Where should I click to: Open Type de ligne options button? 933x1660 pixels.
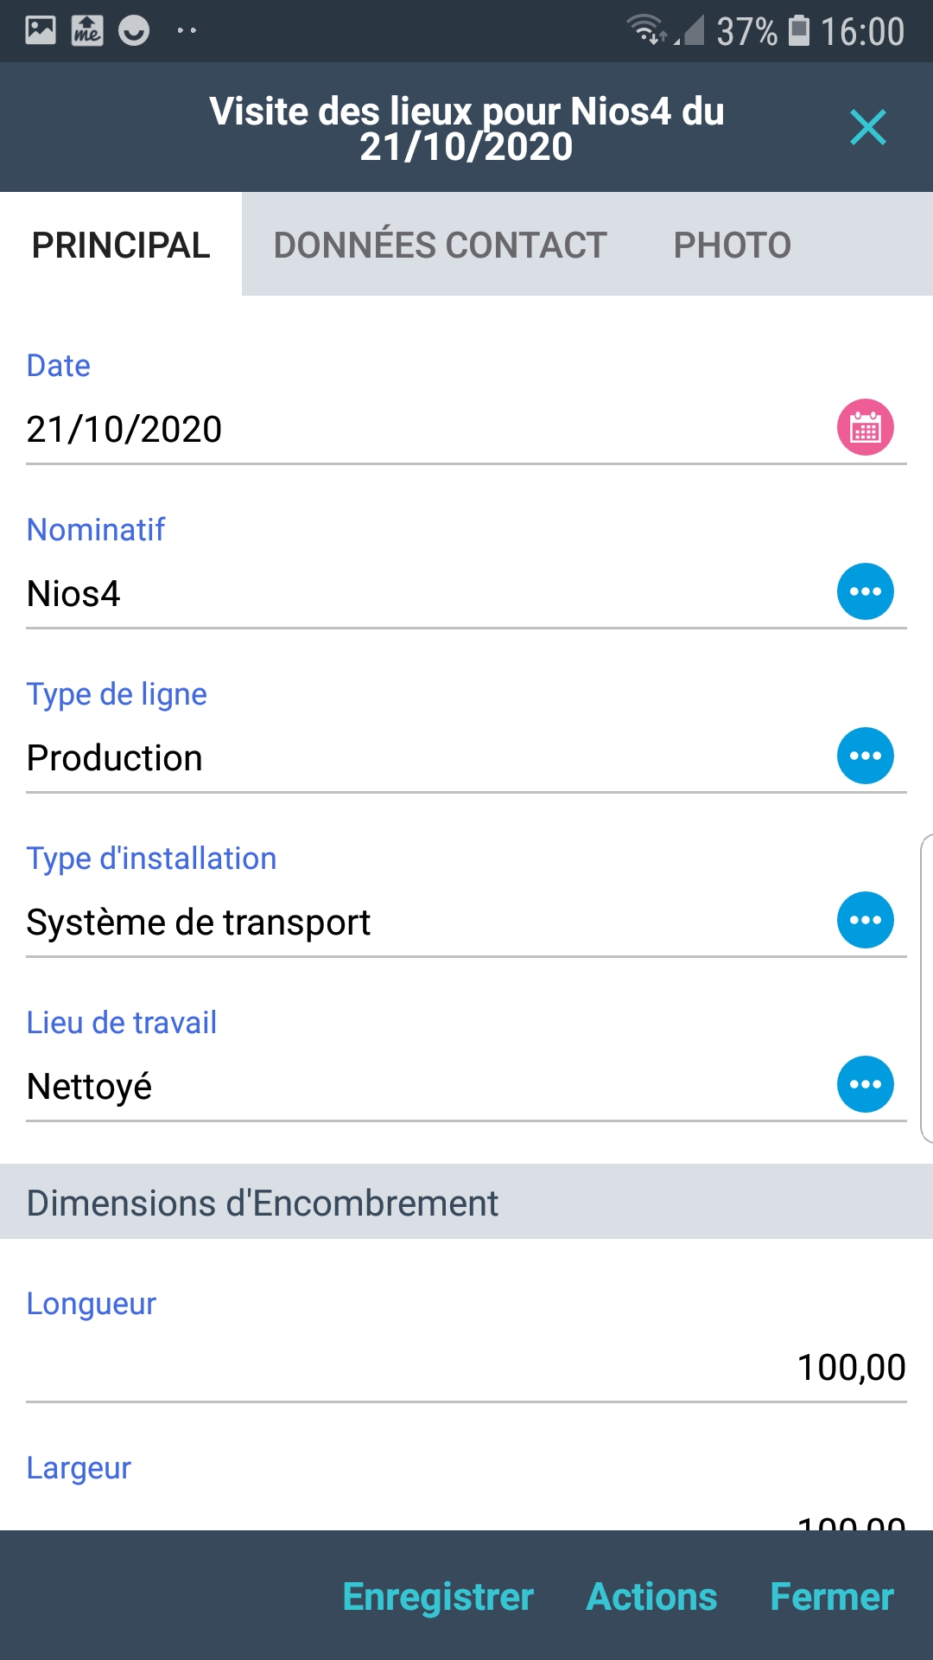[865, 756]
